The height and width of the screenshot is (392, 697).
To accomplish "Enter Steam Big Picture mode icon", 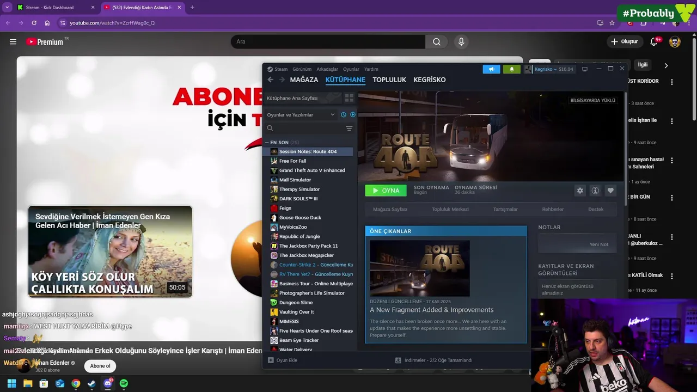I will pos(585,69).
